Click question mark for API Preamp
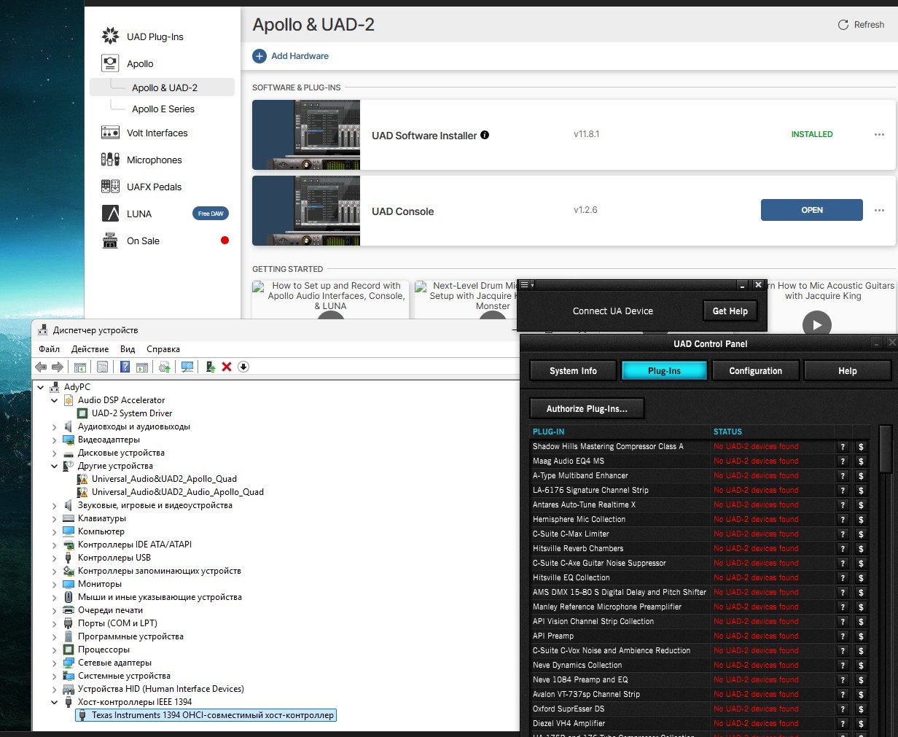This screenshot has height=737, width=898. pyautogui.click(x=843, y=636)
